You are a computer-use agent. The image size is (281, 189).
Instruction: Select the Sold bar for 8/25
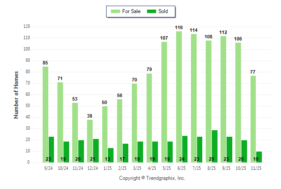coord(214,146)
